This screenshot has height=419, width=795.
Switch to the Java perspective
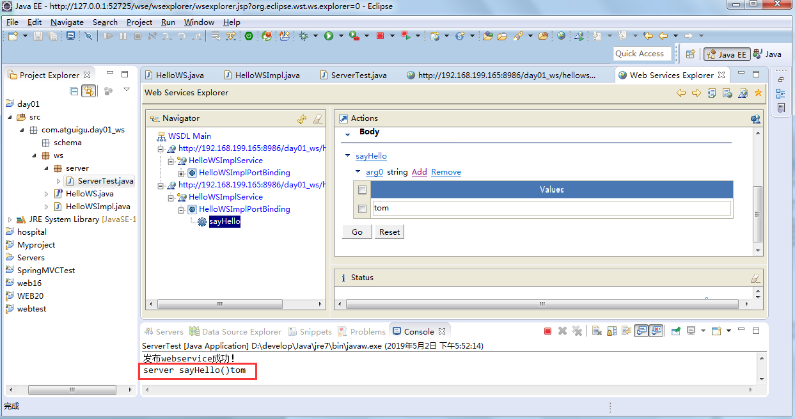point(767,54)
